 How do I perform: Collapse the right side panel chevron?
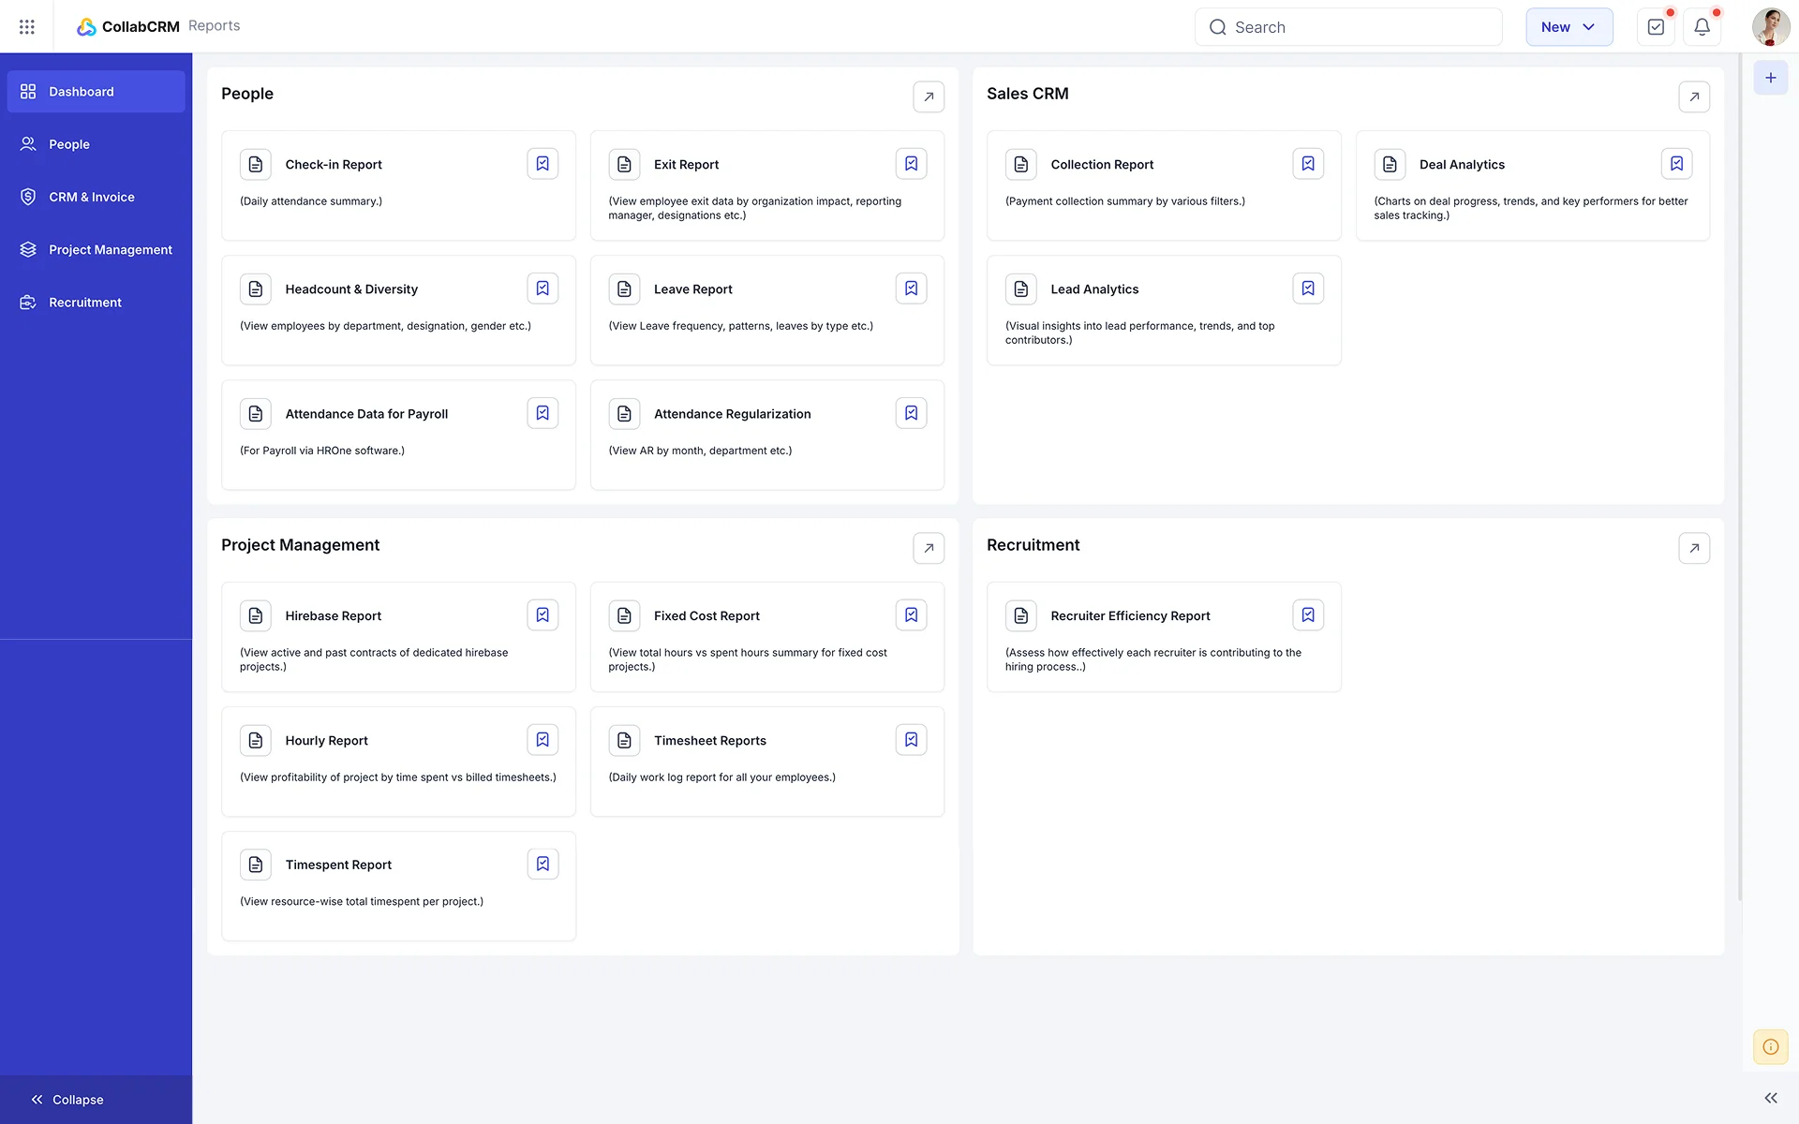point(1770,1097)
